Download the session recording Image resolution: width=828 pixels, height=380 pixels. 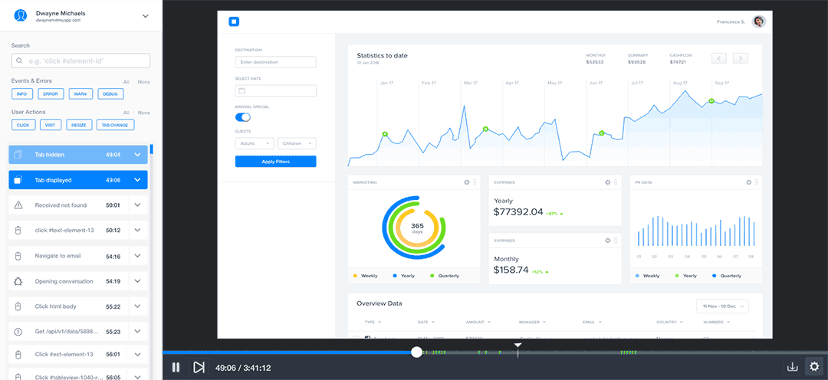point(793,367)
